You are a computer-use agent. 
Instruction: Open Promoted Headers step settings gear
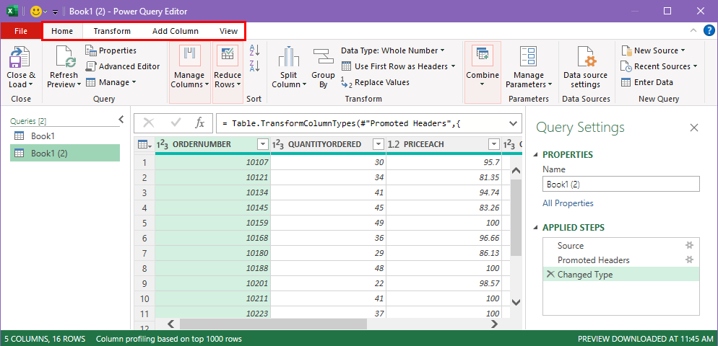(x=689, y=259)
